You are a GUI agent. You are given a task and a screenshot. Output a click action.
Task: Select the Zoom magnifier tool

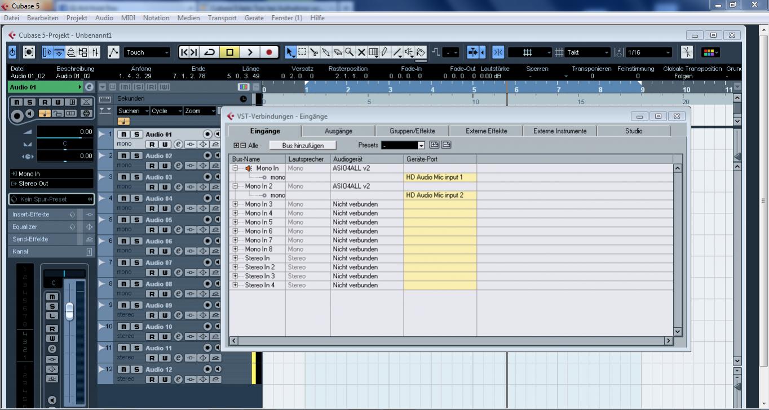(x=350, y=52)
